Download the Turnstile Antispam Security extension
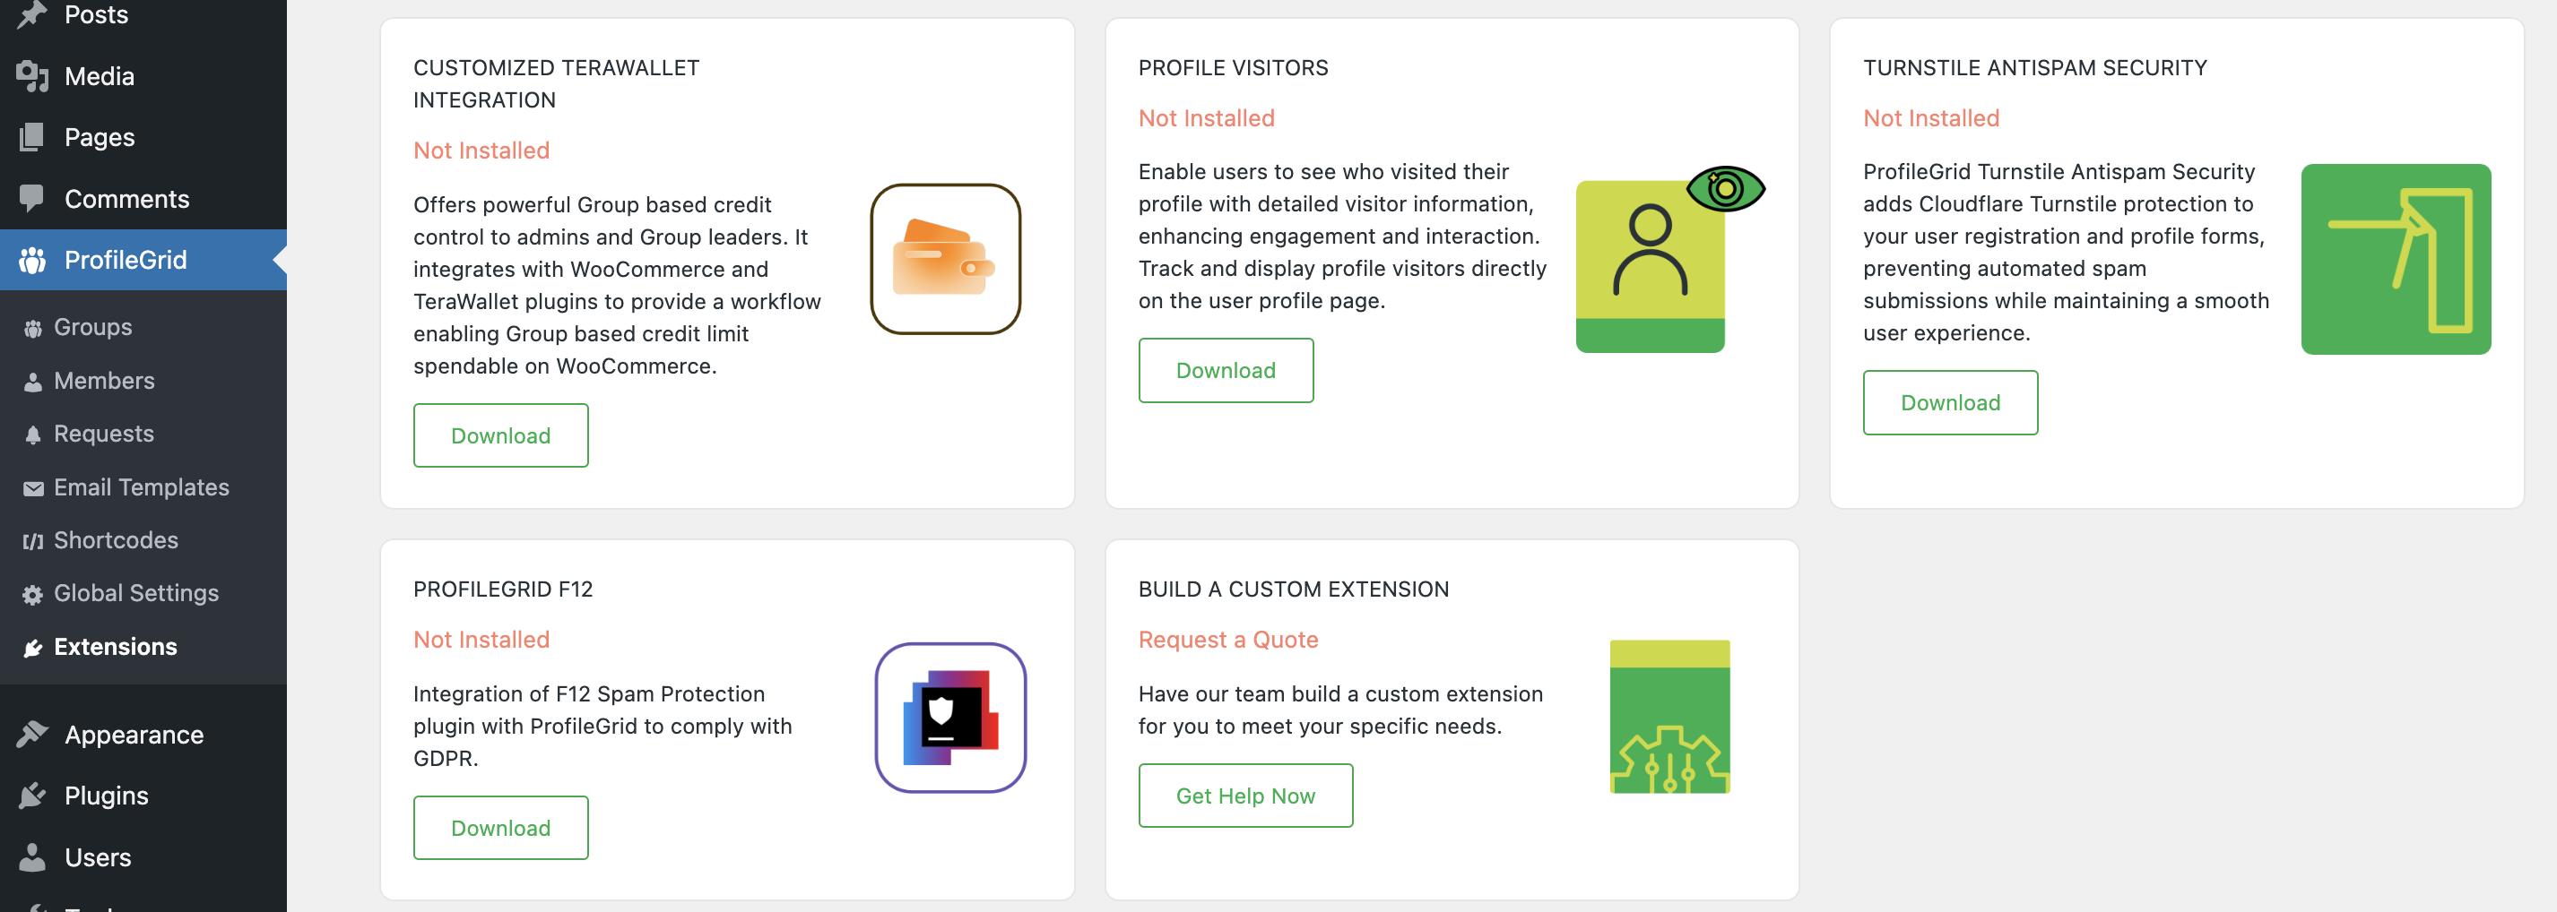 click(1949, 403)
